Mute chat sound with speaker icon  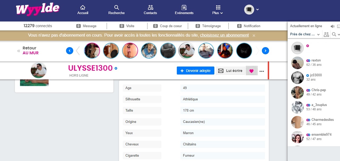coord(332,26)
